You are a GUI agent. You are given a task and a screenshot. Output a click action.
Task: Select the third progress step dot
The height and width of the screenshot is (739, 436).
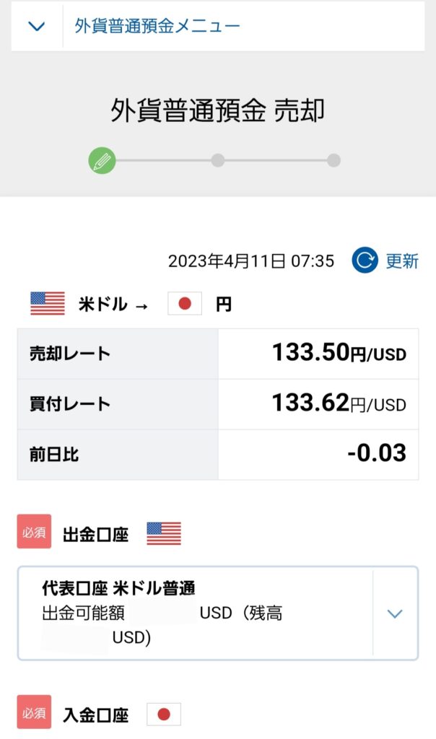333,160
